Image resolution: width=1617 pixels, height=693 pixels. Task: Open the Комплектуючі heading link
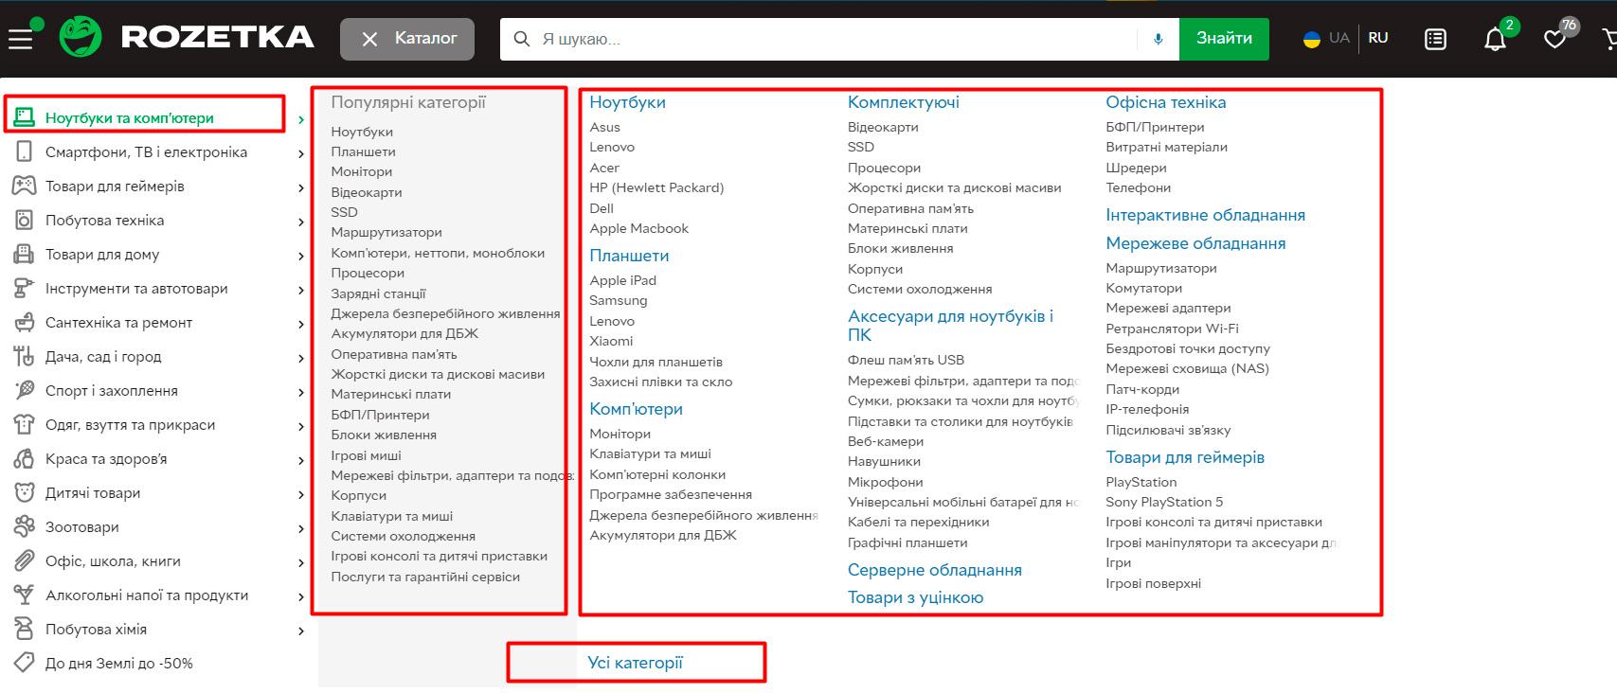click(904, 102)
